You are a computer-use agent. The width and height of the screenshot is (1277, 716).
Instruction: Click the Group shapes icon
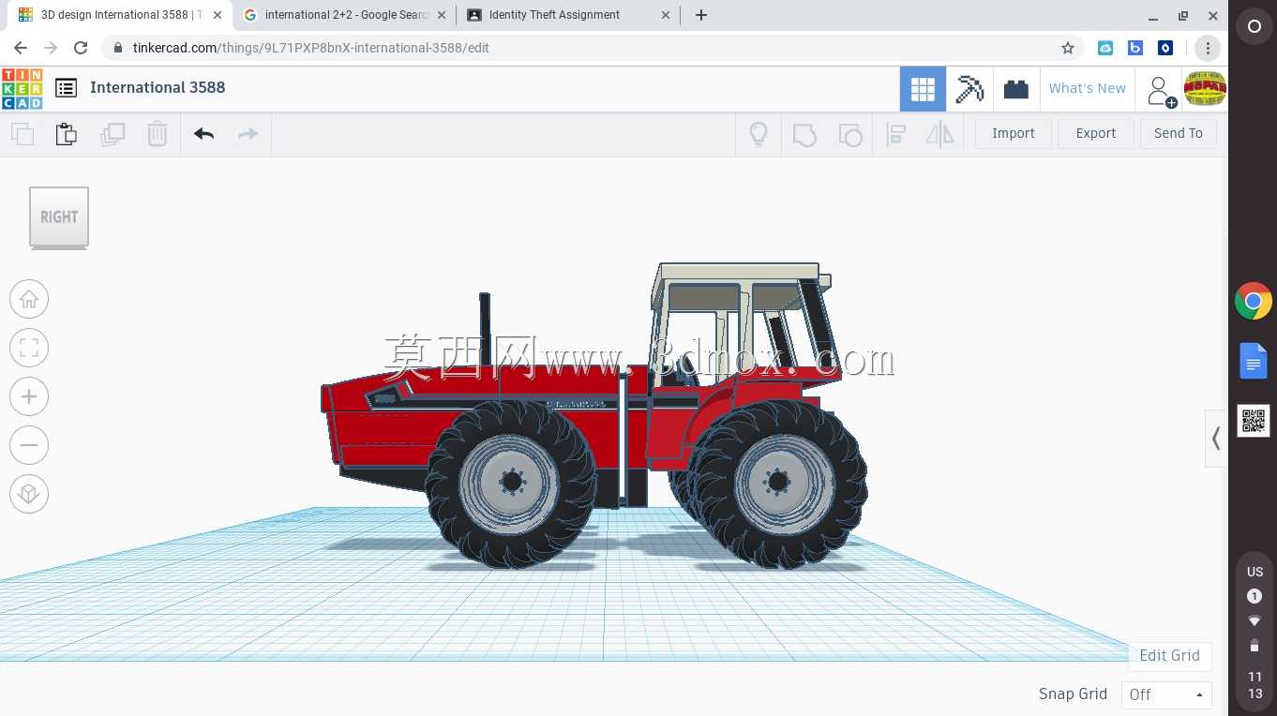pos(804,134)
